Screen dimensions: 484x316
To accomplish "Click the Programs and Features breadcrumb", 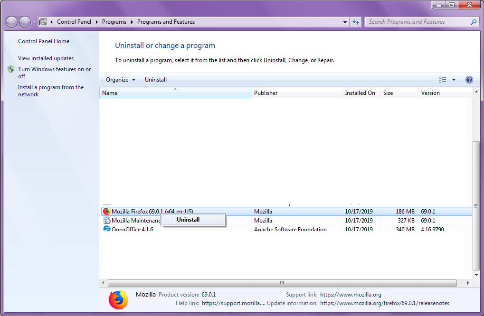I will click(x=166, y=22).
